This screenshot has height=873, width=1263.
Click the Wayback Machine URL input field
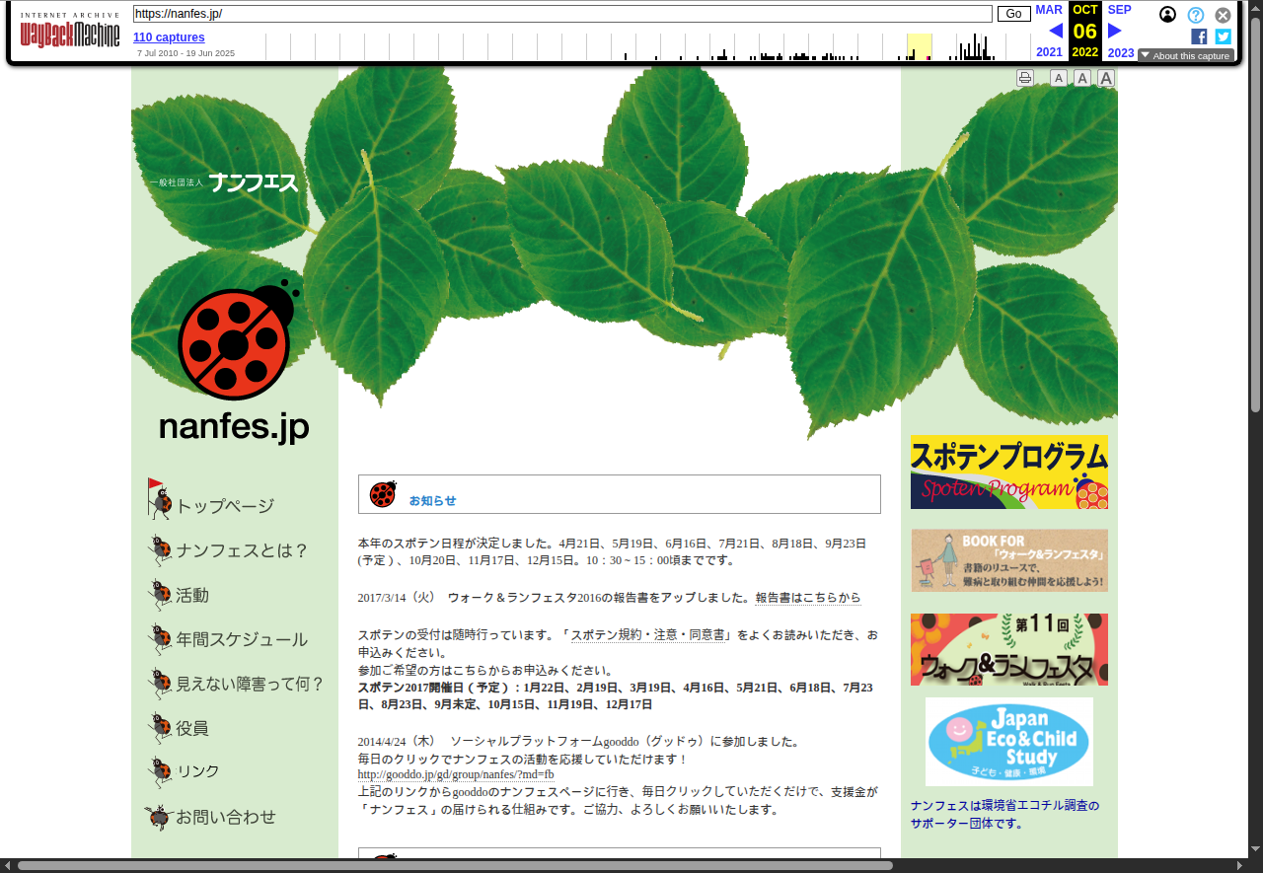pos(562,14)
